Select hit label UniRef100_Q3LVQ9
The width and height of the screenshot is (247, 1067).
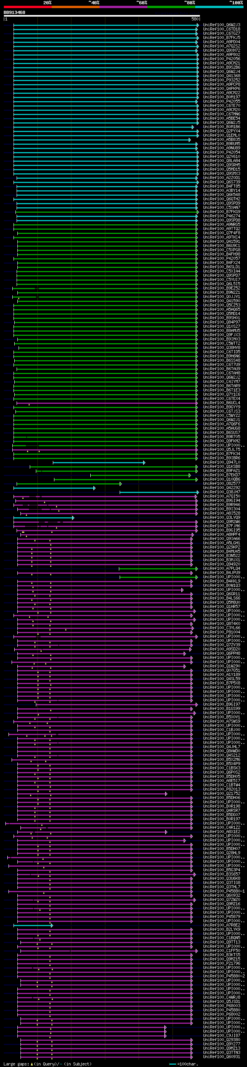click(221, 517)
